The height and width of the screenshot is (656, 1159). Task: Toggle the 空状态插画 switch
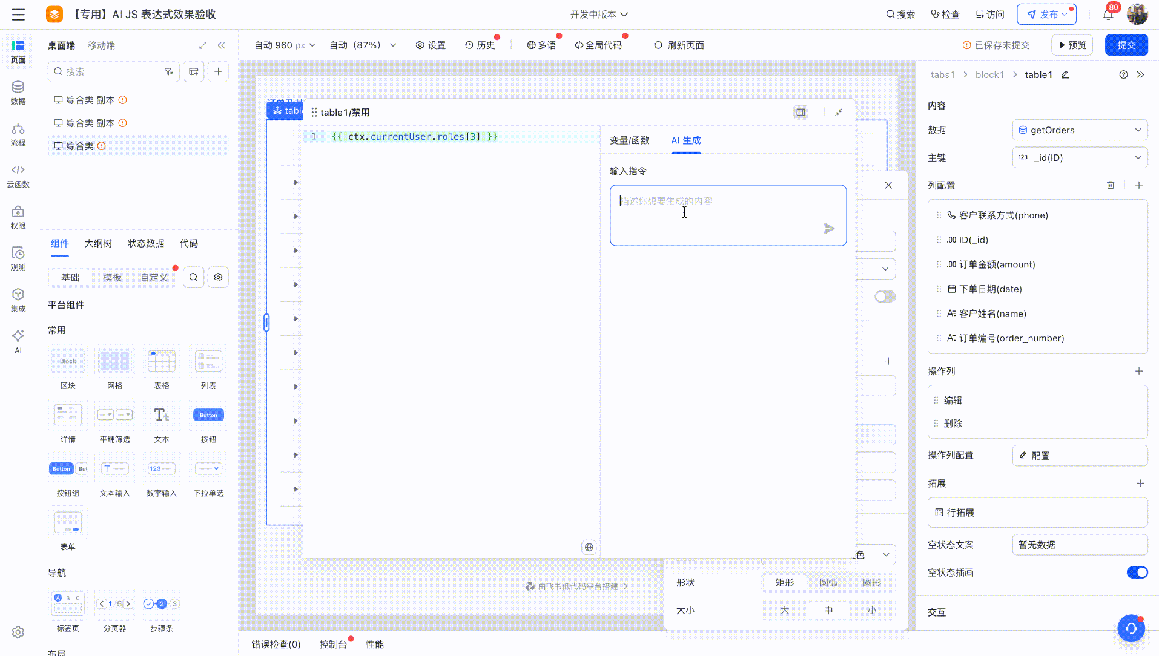tap(1137, 572)
